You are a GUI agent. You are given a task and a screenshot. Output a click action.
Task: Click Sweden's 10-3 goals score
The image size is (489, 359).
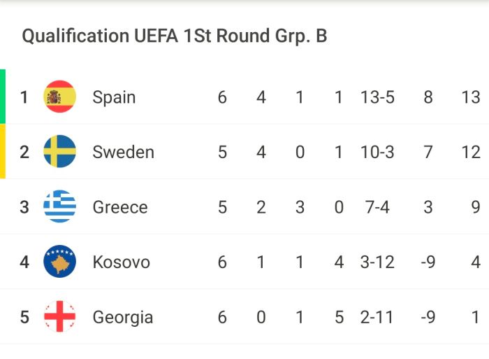[x=377, y=152]
